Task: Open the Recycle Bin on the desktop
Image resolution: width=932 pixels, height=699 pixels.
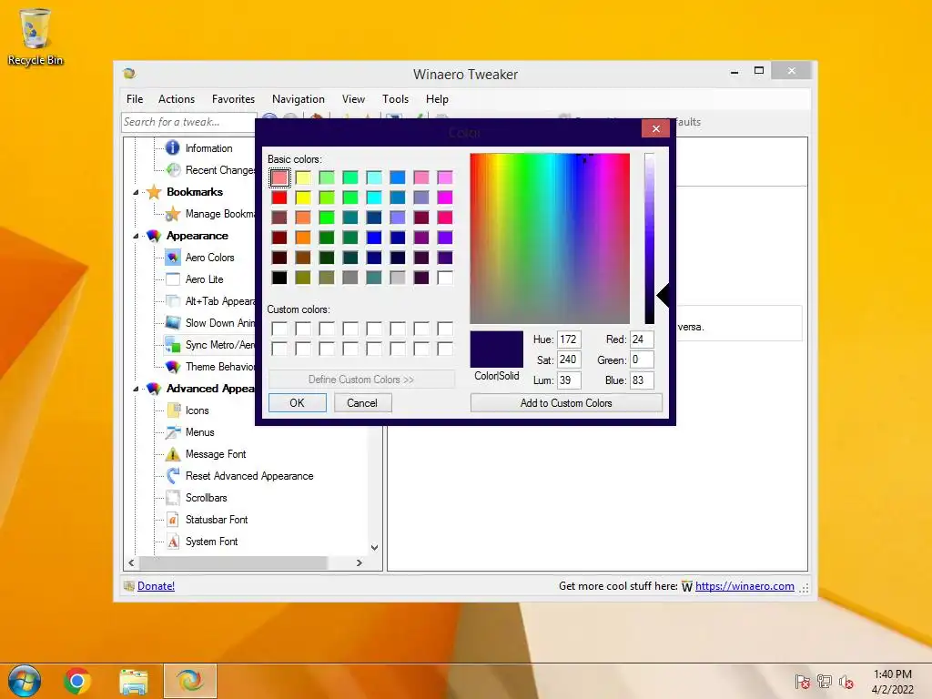Action: coord(35,36)
